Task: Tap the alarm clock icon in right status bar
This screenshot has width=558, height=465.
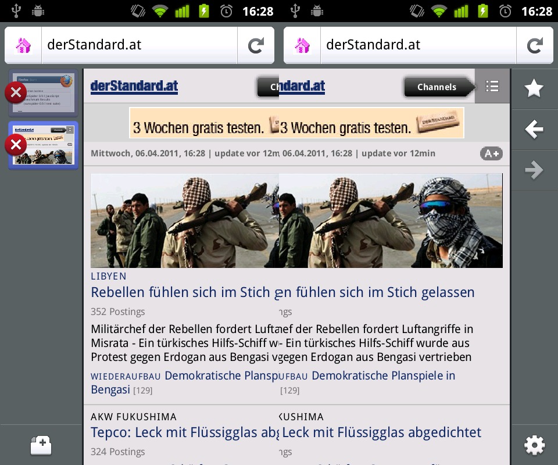Action: tap(505, 11)
